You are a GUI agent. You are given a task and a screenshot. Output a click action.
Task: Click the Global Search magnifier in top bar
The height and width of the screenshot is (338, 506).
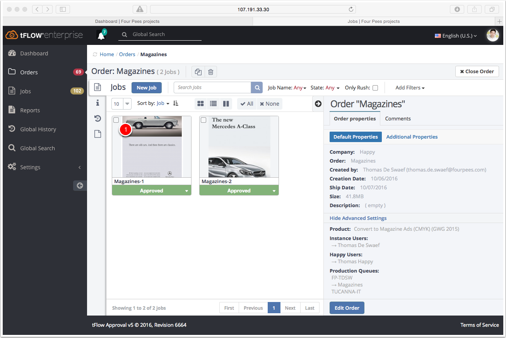tap(125, 34)
